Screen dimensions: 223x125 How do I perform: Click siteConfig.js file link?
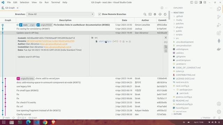pyautogui.click(x=105, y=41)
